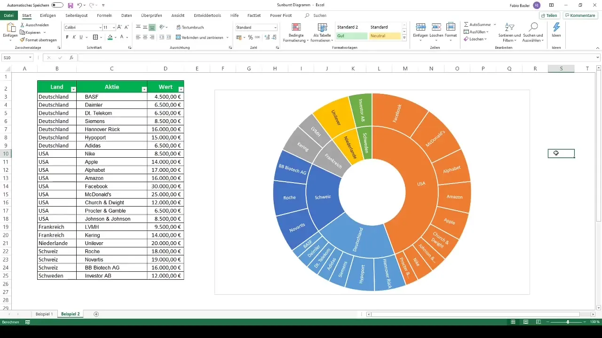Expand the cell styles gallery arrow
The height and width of the screenshot is (338, 602).
pos(404,38)
